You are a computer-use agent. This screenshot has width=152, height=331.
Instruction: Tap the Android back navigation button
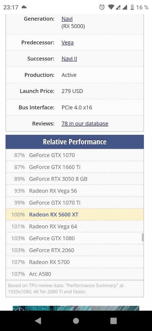[x=38, y=321]
